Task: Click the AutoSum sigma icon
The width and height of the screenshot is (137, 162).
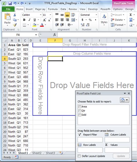Action: pyautogui.click(x=131, y=15)
